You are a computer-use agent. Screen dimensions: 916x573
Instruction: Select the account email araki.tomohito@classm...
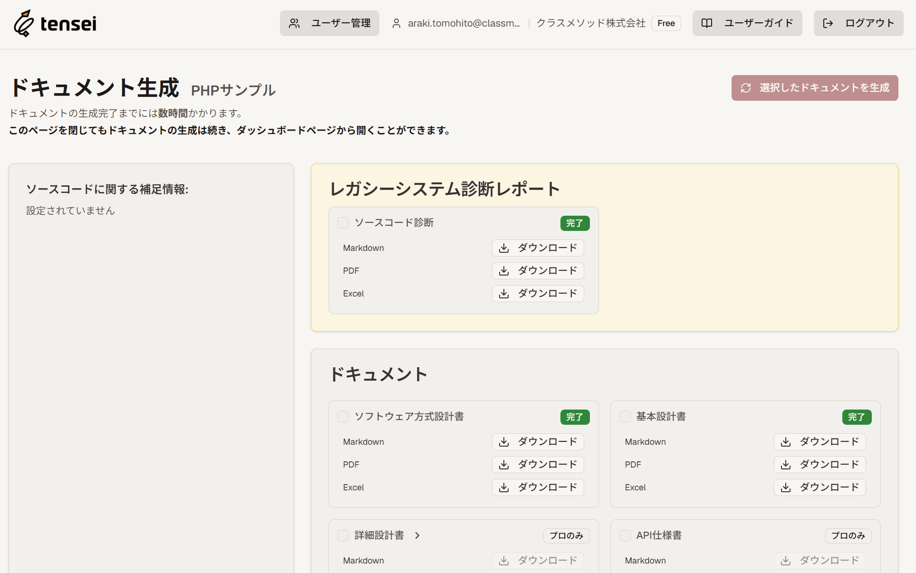coord(464,23)
